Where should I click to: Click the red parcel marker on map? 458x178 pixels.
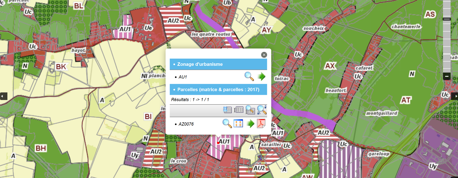[x=218, y=143]
